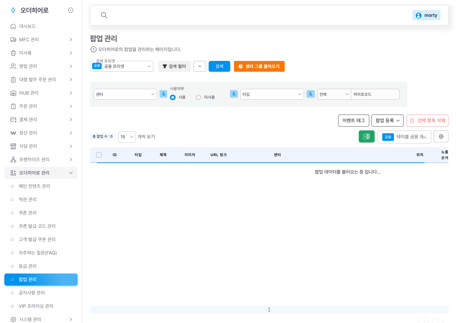
Task: Click the 영업 관리 people icon
Action: [x=13, y=66]
